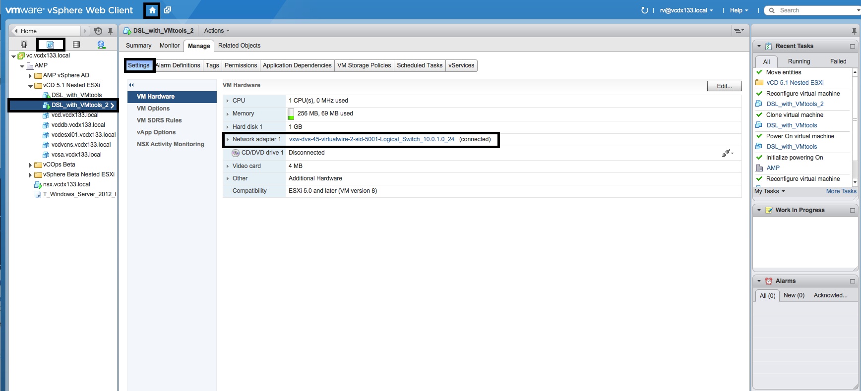Screen dimensions: 861x391
Task: Pin the left navigator panel
Action: click(x=110, y=31)
